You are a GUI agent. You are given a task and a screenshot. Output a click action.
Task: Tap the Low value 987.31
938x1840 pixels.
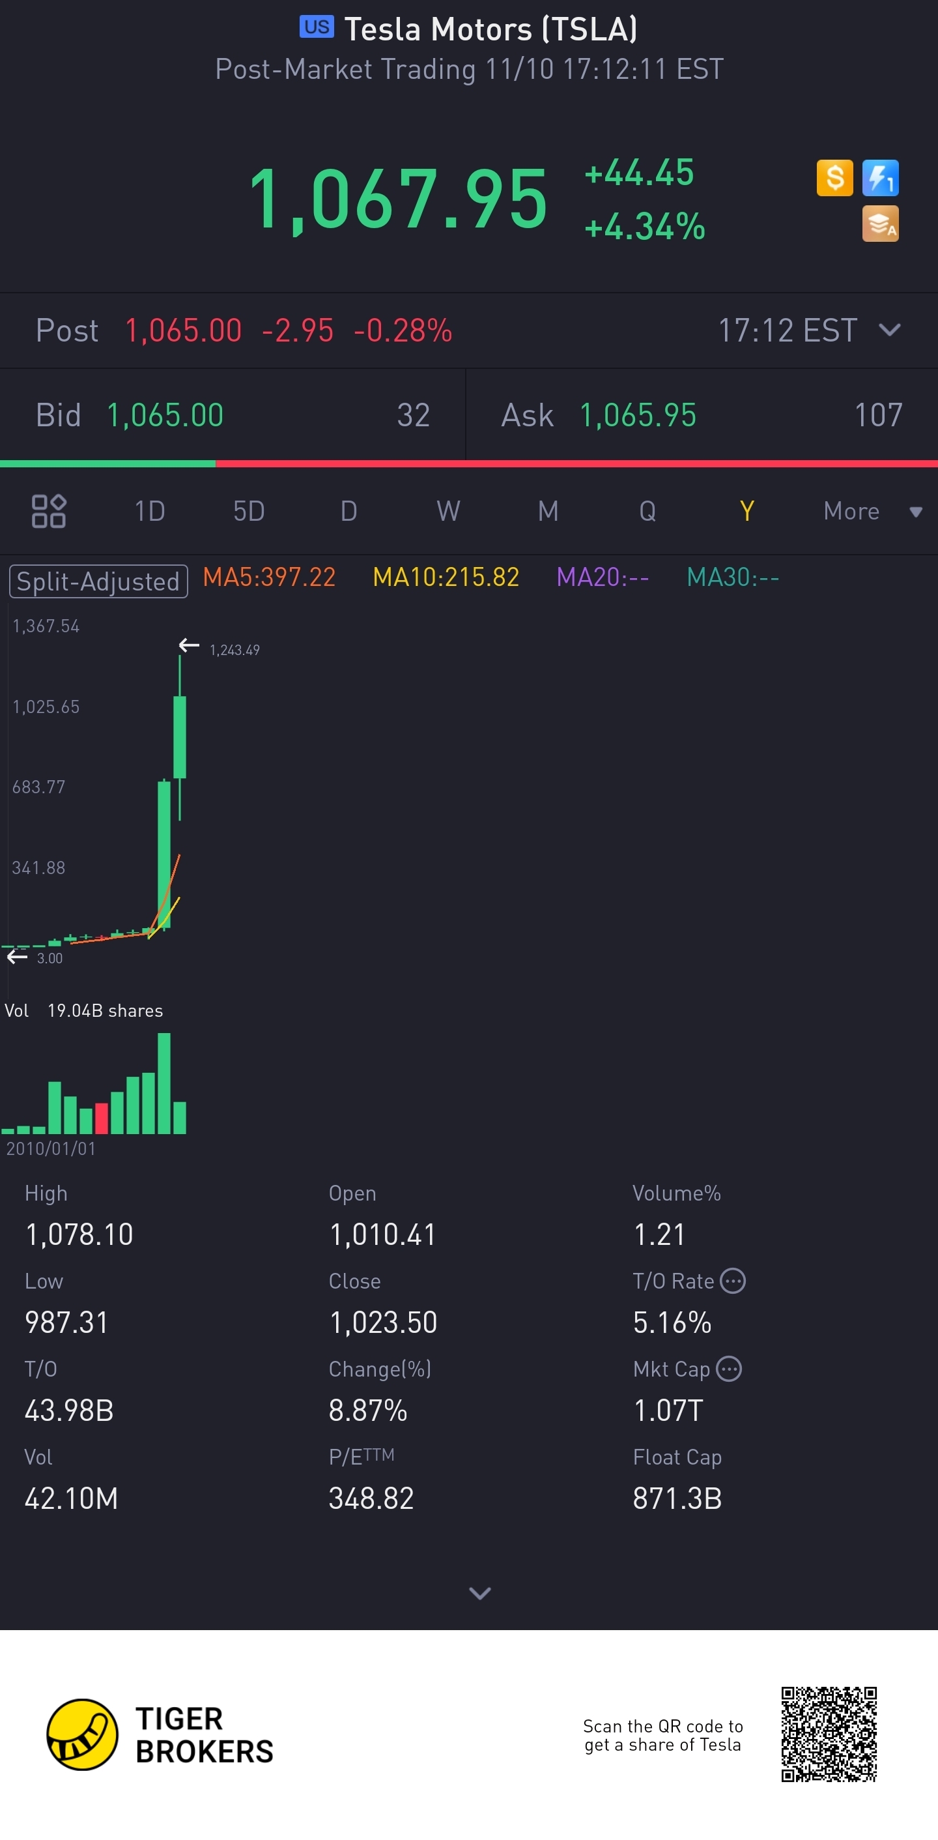click(x=66, y=1322)
